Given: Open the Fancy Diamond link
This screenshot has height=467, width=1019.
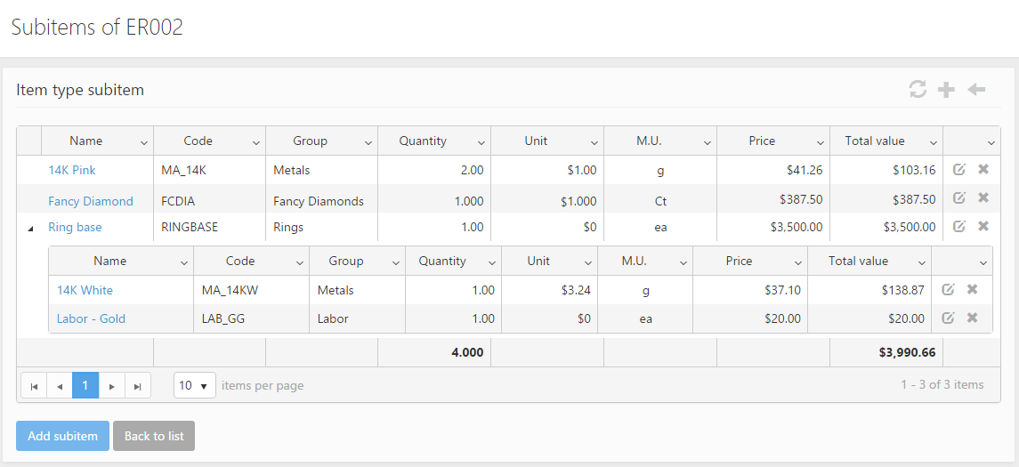Looking at the screenshot, I should coord(91,201).
